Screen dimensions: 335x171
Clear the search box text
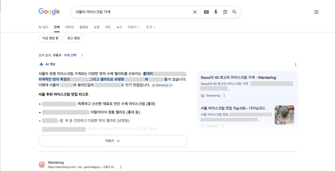pos(195,12)
